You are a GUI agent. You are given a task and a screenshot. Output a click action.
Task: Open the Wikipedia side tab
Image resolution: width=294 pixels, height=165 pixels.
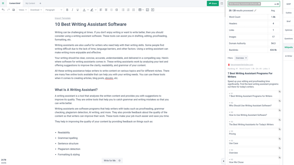pyautogui.click(x=289, y=47)
